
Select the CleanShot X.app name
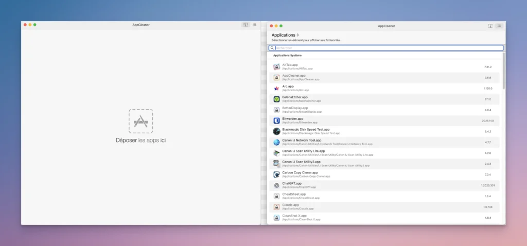pos(294,216)
